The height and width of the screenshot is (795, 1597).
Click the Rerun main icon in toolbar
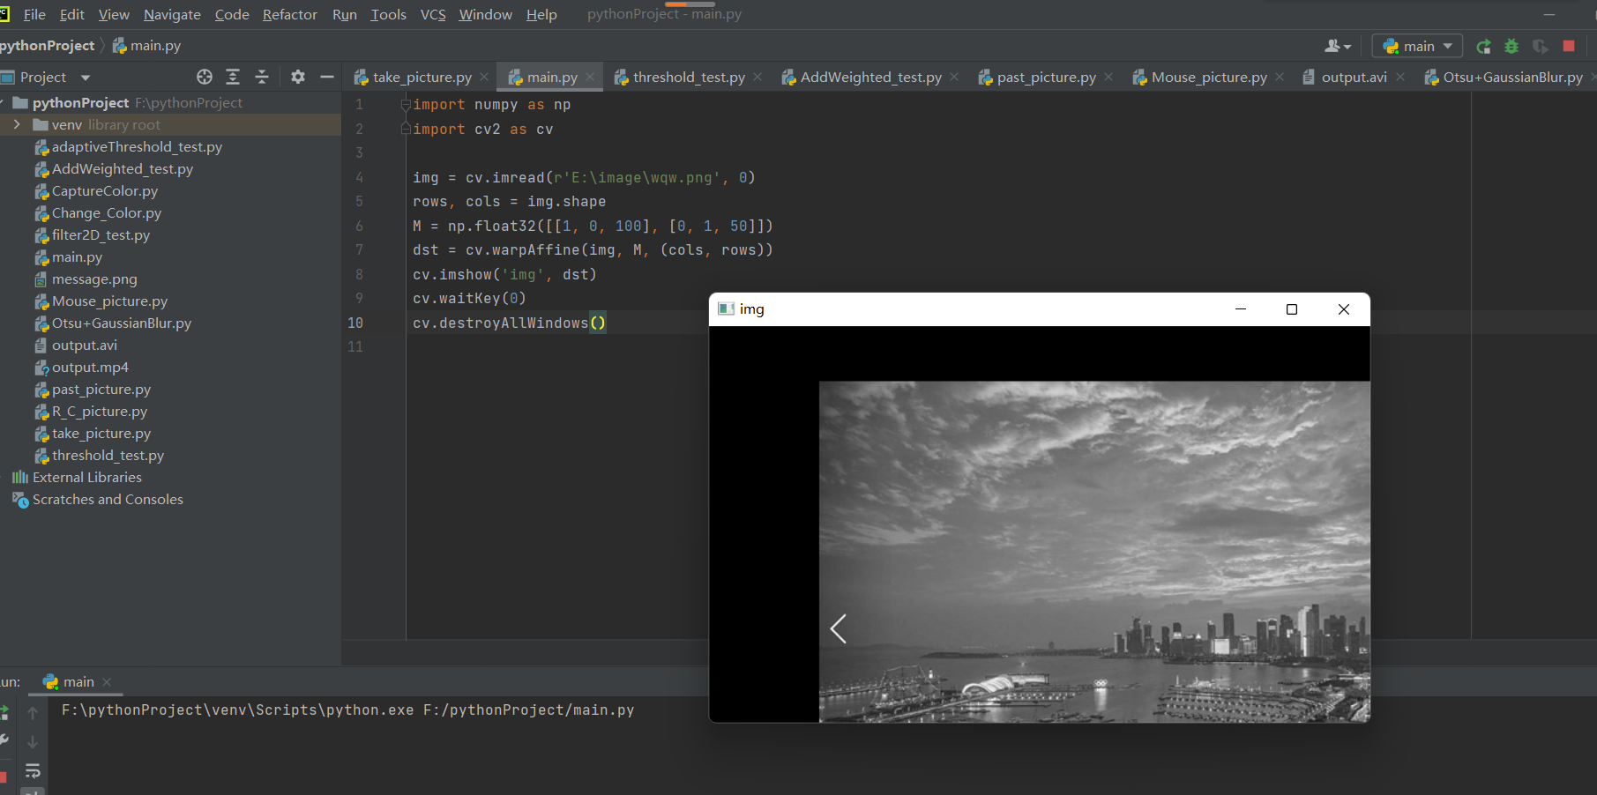click(x=1483, y=47)
